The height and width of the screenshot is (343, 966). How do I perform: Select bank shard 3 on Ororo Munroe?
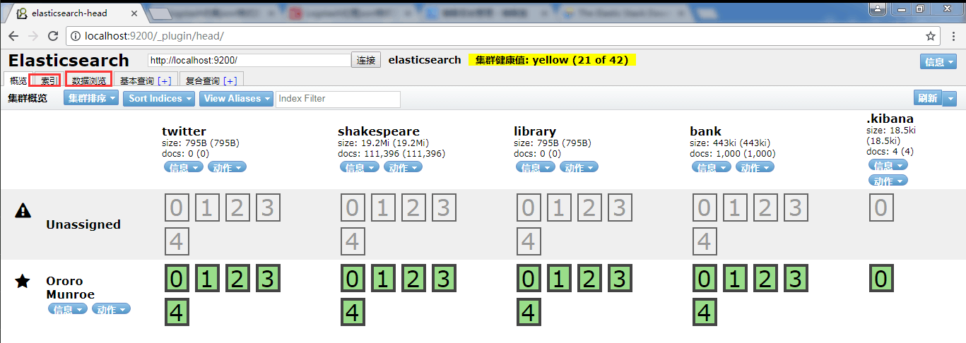pyautogui.click(x=795, y=279)
